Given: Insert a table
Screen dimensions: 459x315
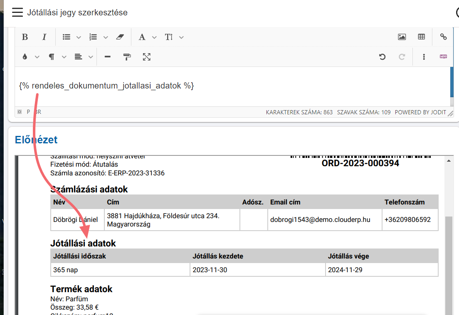Looking at the screenshot, I should pos(422,37).
